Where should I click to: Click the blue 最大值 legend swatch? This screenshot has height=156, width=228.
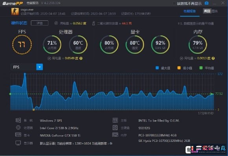[x=157, y=68]
